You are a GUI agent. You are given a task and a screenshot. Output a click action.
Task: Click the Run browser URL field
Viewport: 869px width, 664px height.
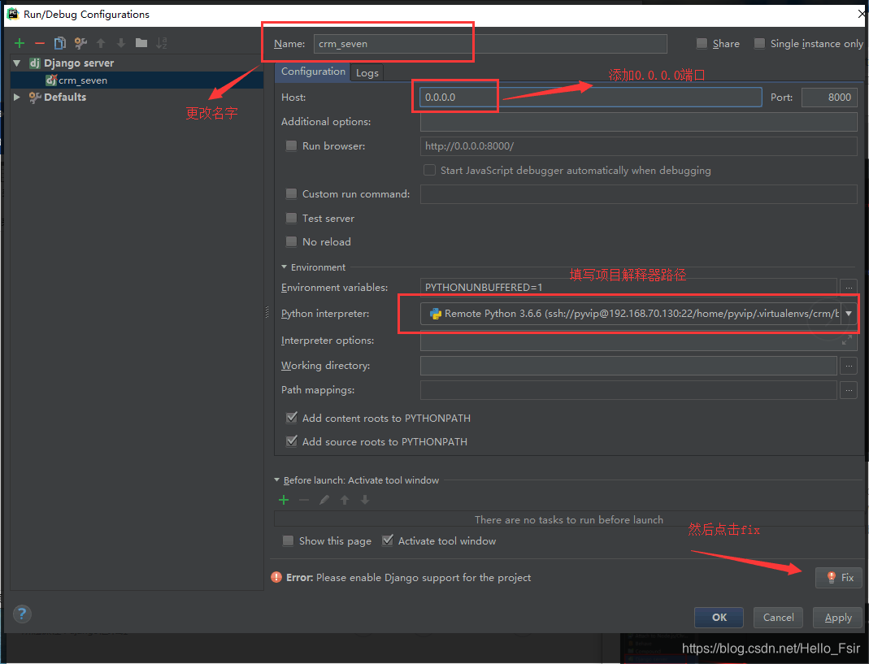coord(638,145)
